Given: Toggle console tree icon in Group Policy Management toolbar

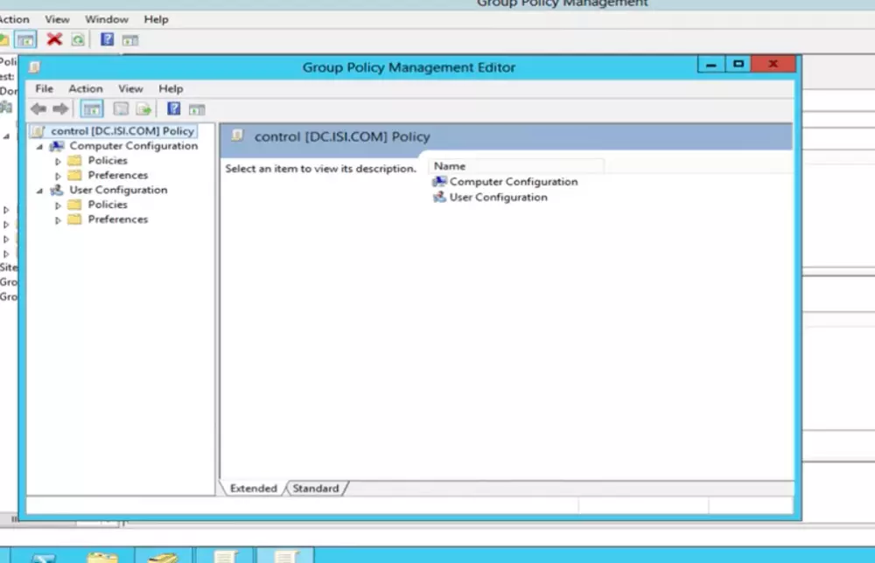Looking at the screenshot, I should pos(26,39).
